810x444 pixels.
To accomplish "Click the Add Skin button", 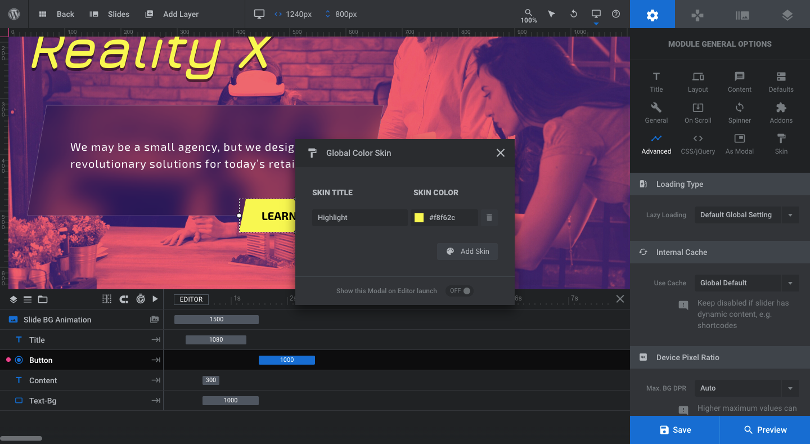I will pyautogui.click(x=467, y=252).
